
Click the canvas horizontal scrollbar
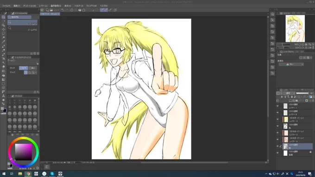click(x=184, y=163)
